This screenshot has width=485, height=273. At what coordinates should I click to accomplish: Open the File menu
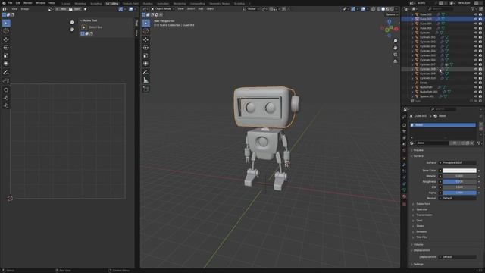click(10, 3)
